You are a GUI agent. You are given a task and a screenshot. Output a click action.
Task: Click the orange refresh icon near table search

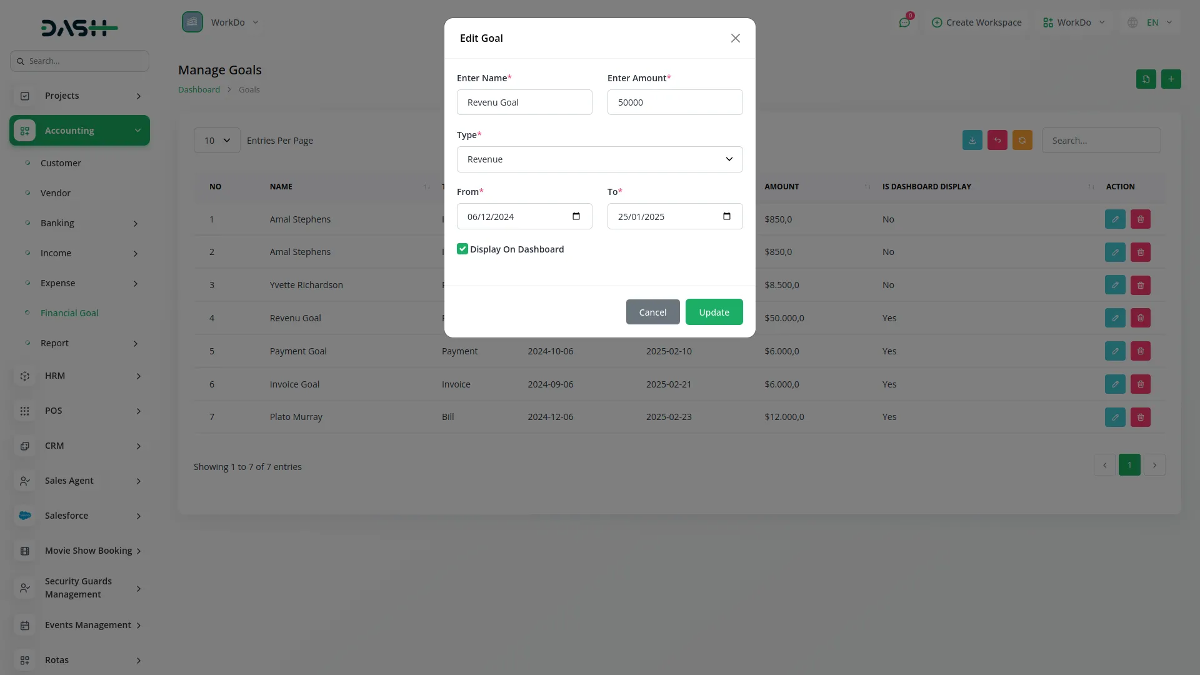(x=1022, y=140)
